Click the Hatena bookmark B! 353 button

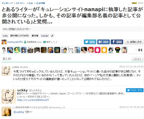pyautogui.click(x=103, y=42)
